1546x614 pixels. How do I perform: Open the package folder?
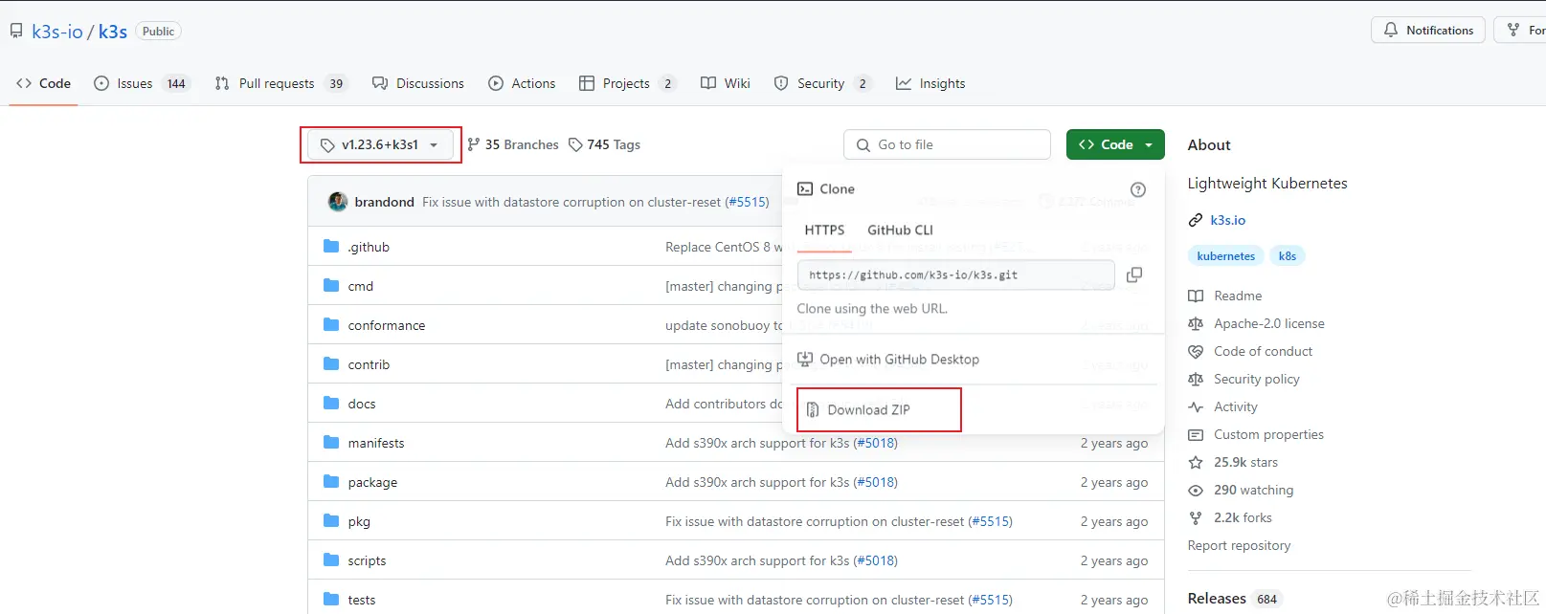pyautogui.click(x=372, y=482)
